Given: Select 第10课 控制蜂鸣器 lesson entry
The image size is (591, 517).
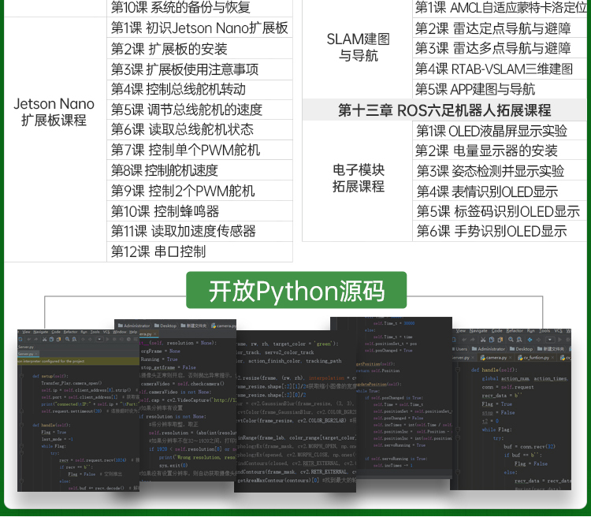Looking at the screenshot, I should tap(165, 211).
